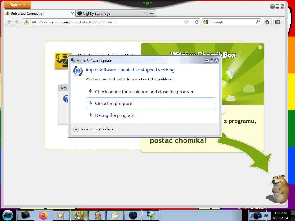Choose Check online for a solution option
The image size is (295, 221).
(x=151, y=92)
